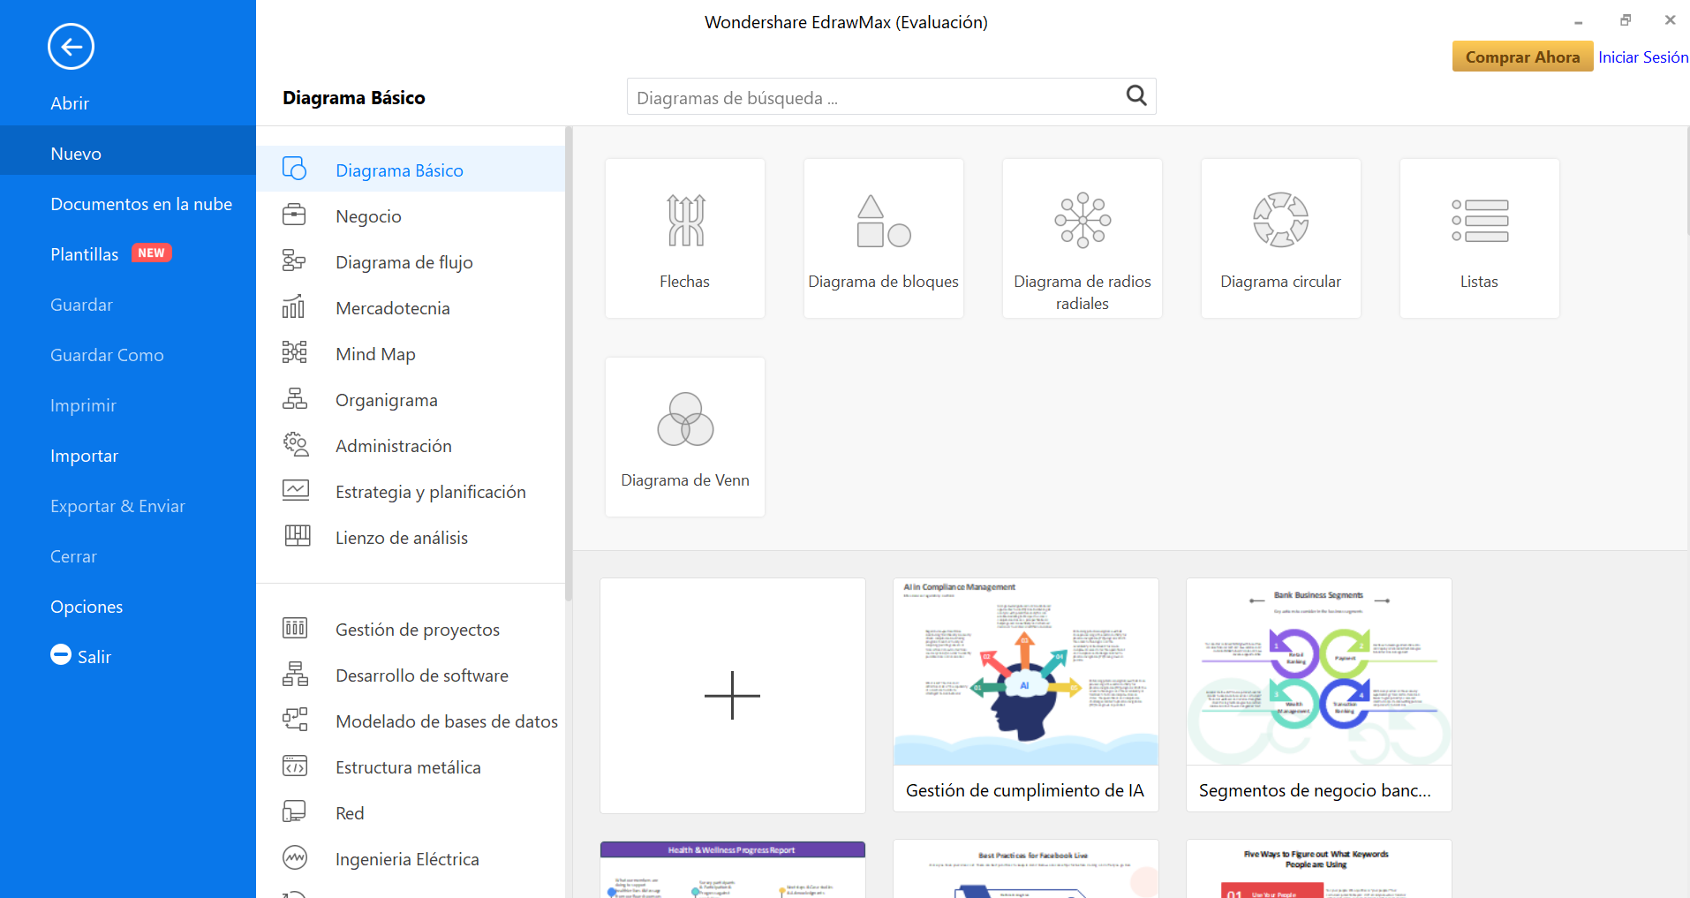Click the Estructura metálica code-window icon
Viewport: 1690px width, 898px height.
click(295, 766)
